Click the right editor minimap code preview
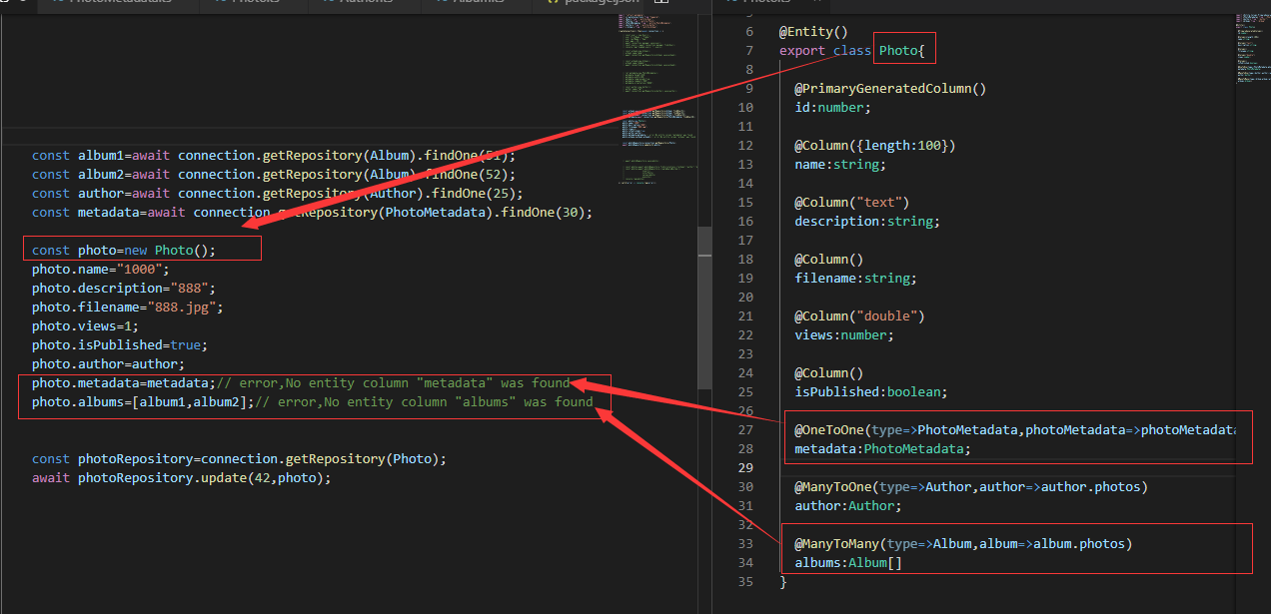The height and width of the screenshot is (614, 1271). [x=1252, y=47]
